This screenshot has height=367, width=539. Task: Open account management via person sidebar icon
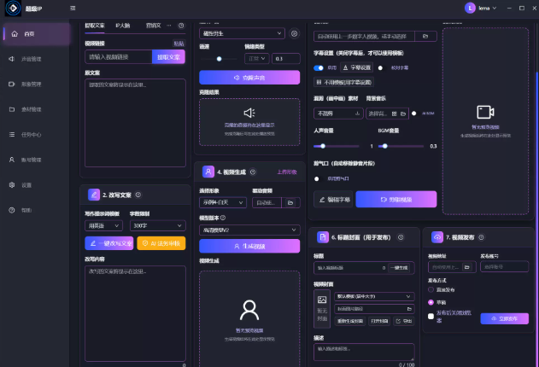pos(12,160)
